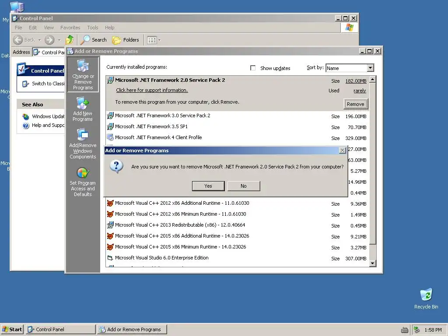The width and height of the screenshot is (448, 336).
Task: Click program list scrollbar down arrow
Action: pos(373,263)
